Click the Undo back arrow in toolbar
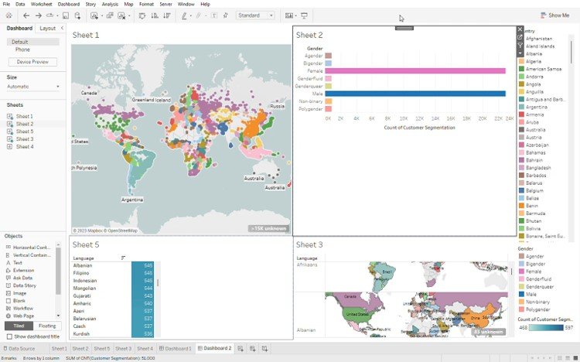The height and width of the screenshot is (362, 580). [x=26, y=15]
